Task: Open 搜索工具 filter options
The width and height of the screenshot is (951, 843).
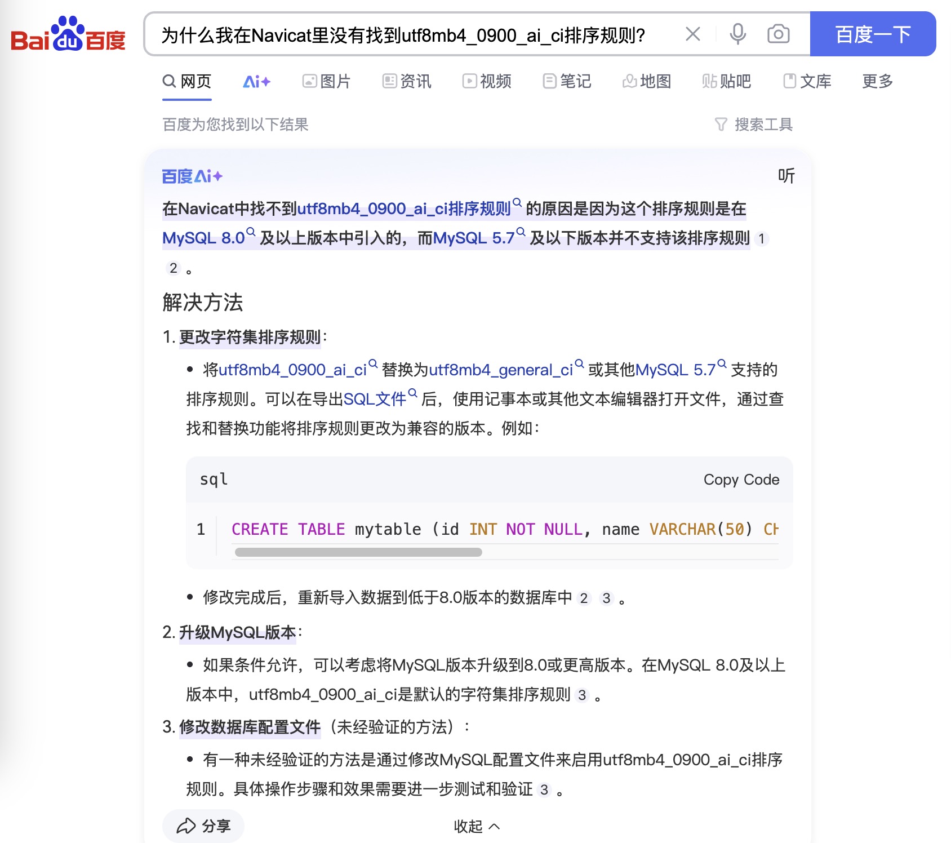Action: click(754, 125)
